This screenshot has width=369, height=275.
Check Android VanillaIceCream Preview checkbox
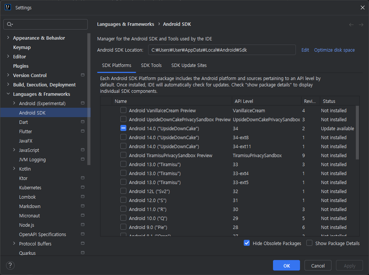point(123,110)
